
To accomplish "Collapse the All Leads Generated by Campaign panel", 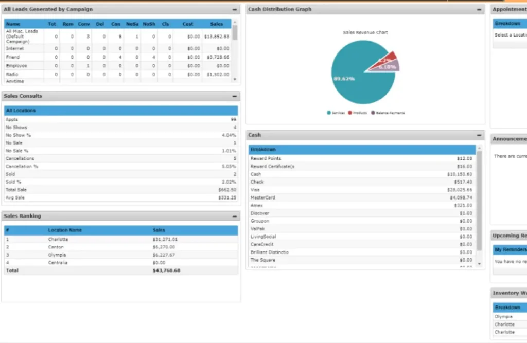I will [x=234, y=9].
